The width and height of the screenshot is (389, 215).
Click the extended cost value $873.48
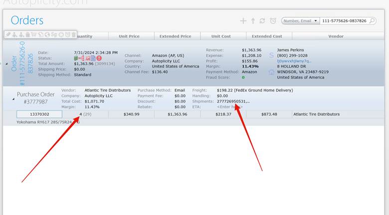pos(269,114)
